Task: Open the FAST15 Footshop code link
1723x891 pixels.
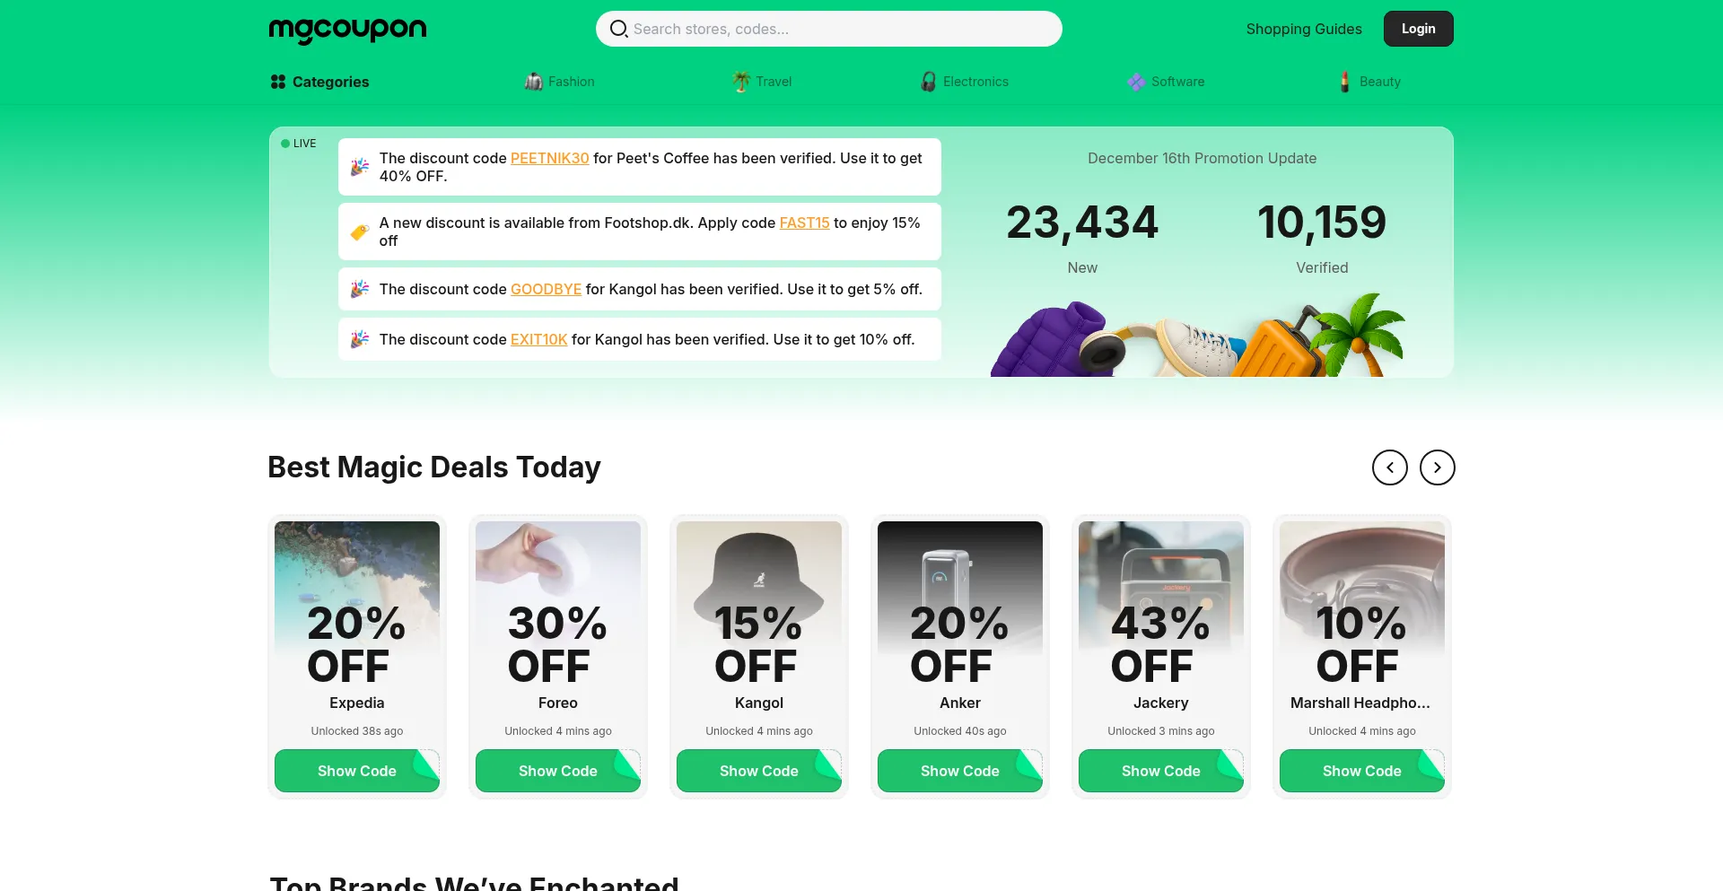Action: pos(803,223)
